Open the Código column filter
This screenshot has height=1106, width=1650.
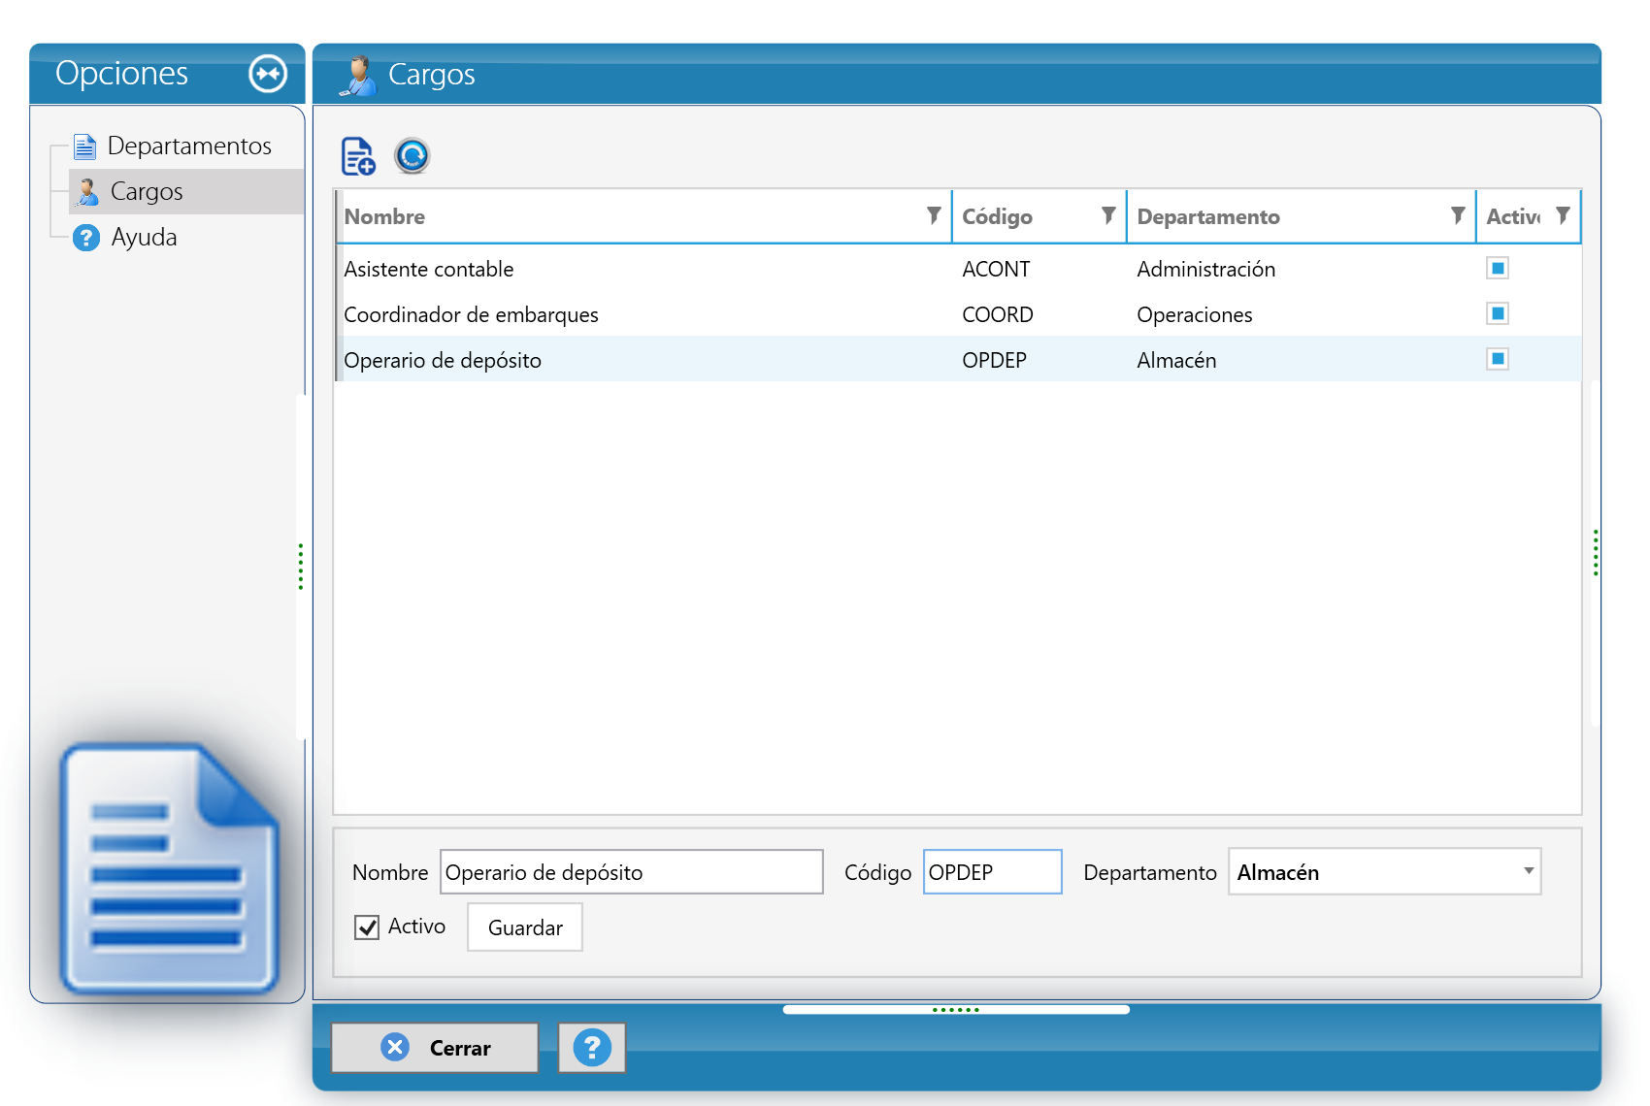tap(1108, 215)
